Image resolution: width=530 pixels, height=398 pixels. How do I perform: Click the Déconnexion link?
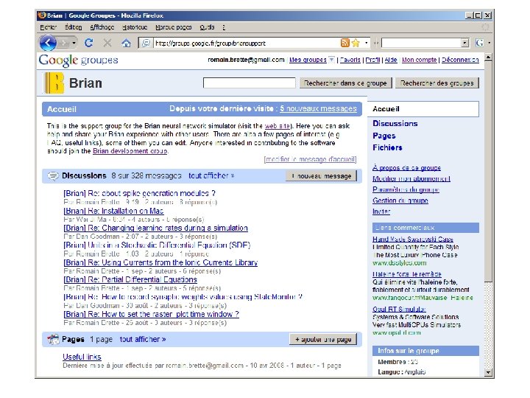tap(460, 60)
